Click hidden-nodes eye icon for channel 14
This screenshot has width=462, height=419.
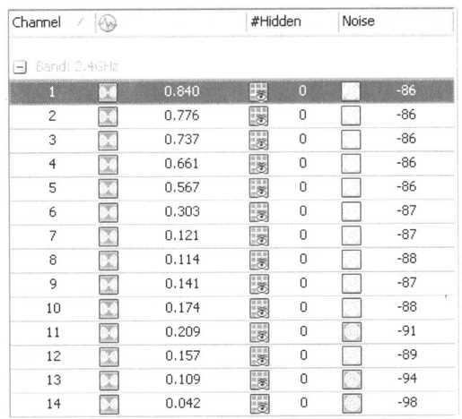pos(259,404)
